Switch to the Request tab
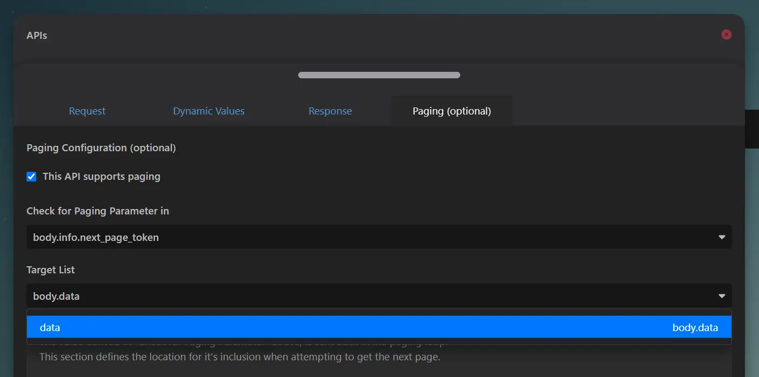The height and width of the screenshot is (377, 759). 87,111
